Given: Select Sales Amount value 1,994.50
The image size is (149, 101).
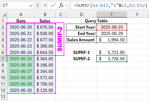Looking at the screenshot, I should 112,40.
